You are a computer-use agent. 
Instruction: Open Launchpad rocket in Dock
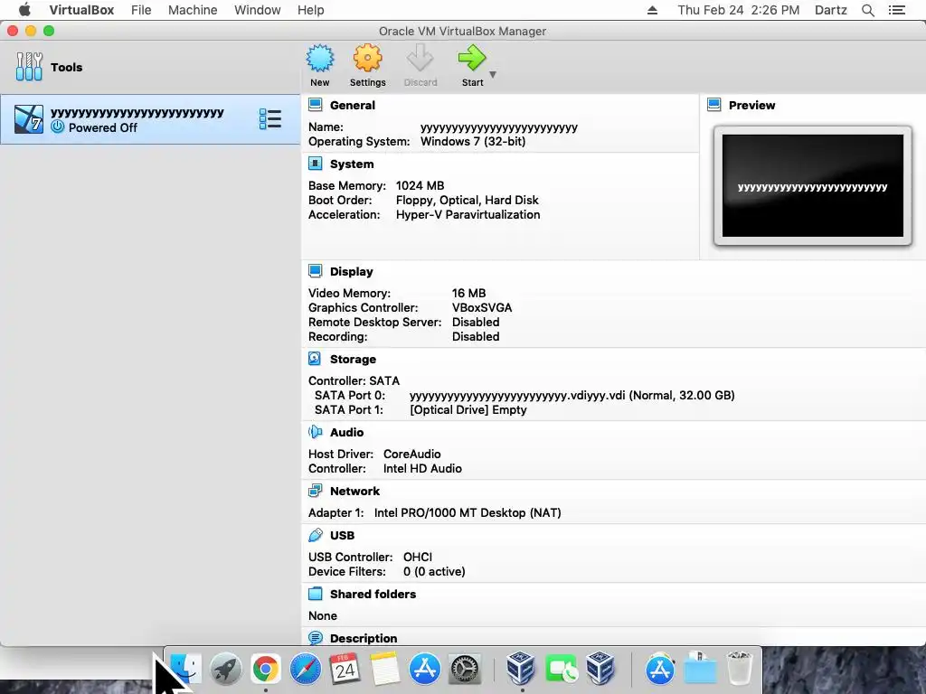click(225, 670)
